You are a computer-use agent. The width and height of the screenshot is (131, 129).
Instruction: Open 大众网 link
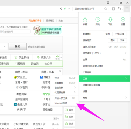[48, 64]
